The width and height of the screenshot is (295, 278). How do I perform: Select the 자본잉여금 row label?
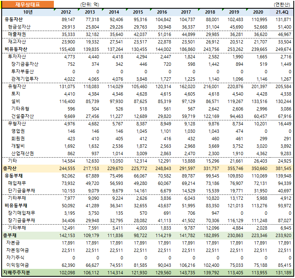click(17, 250)
